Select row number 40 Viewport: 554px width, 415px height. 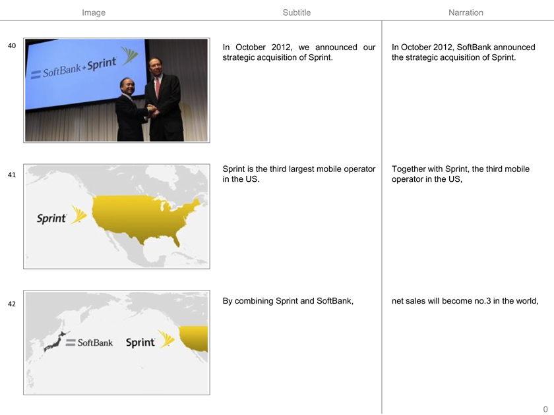(x=12, y=46)
